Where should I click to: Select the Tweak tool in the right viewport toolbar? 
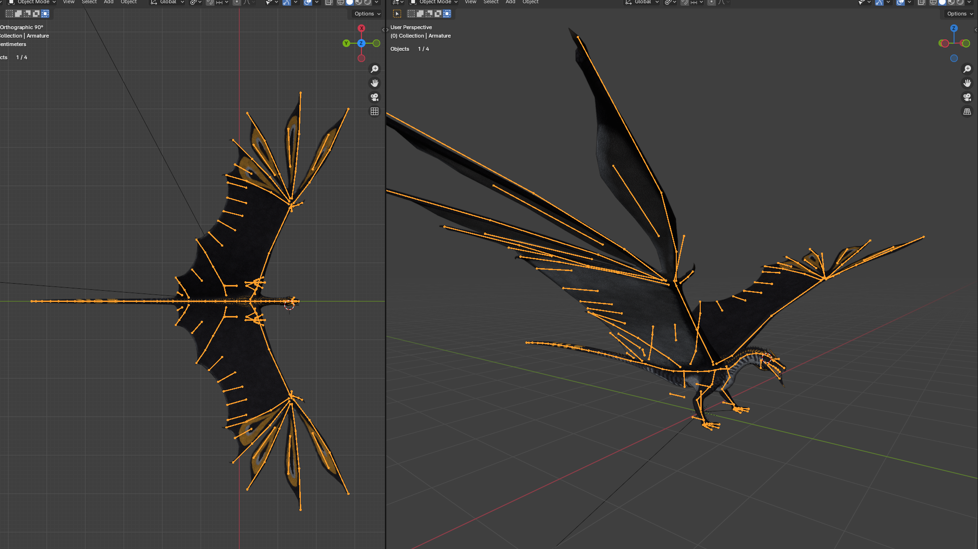[398, 13]
